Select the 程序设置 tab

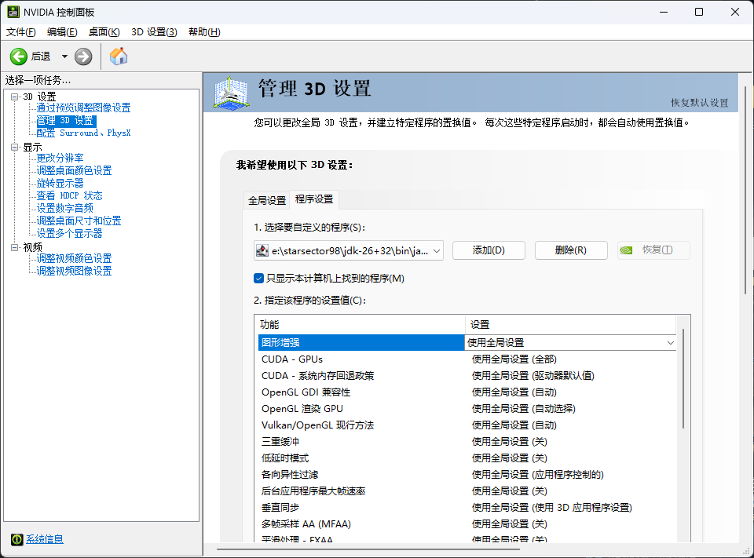click(x=314, y=199)
